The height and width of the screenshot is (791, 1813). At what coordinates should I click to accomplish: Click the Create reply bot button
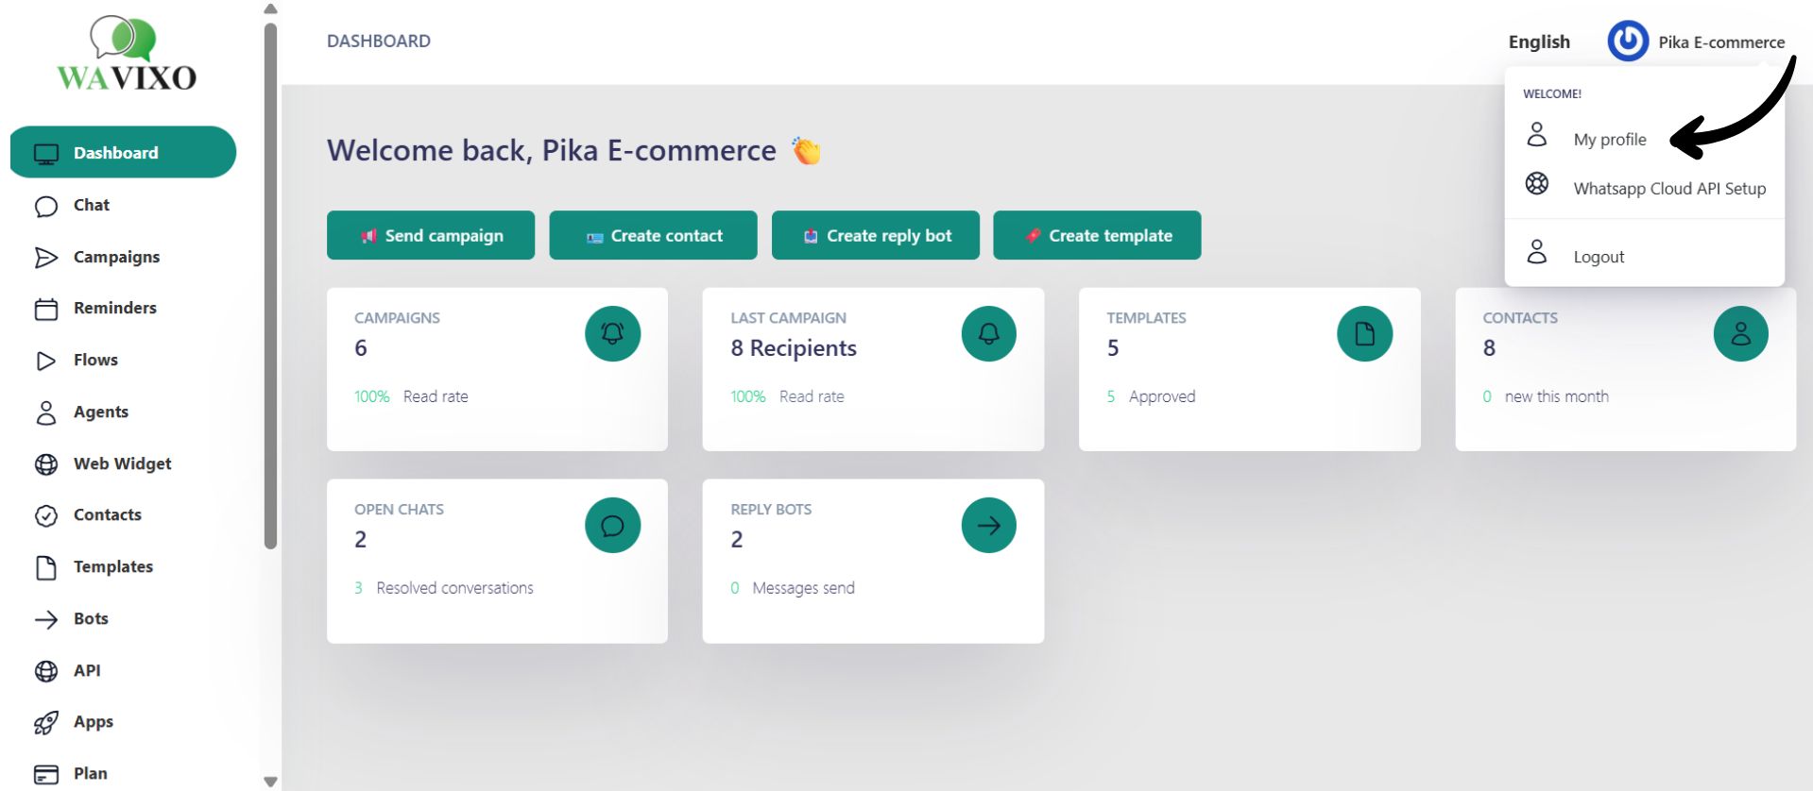875,235
